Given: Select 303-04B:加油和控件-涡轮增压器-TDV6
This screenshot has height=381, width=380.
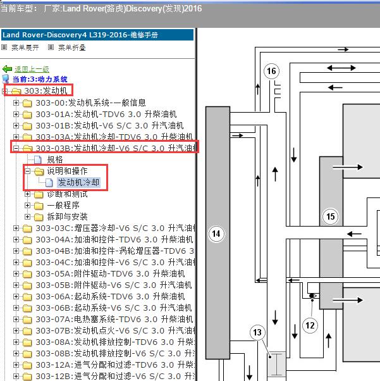Looking at the screenshot, I should coord(114,251).
